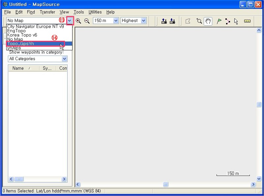
Task: Click the waypoint list horizontal scroll thumb
Action: [19, 179]
